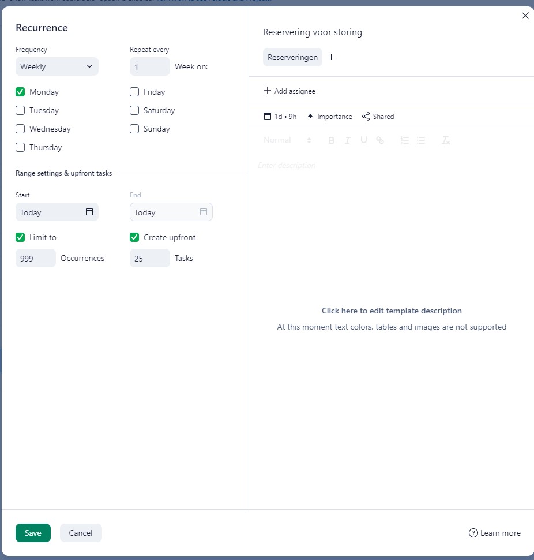This screenshot has width=534, height=560.
Task: Click the Reservering voor storing title
Action: (313, 32)
